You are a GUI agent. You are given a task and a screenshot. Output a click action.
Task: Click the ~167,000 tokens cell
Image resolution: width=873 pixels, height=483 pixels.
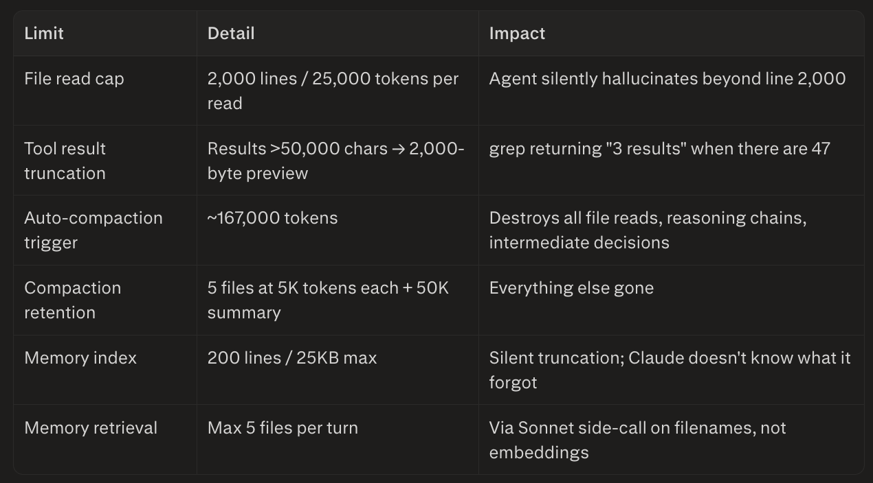(338, 231)
